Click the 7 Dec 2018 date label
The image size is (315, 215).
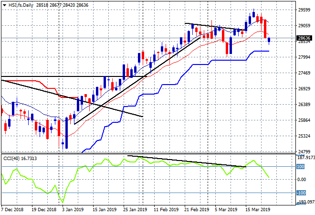[12, 210]
